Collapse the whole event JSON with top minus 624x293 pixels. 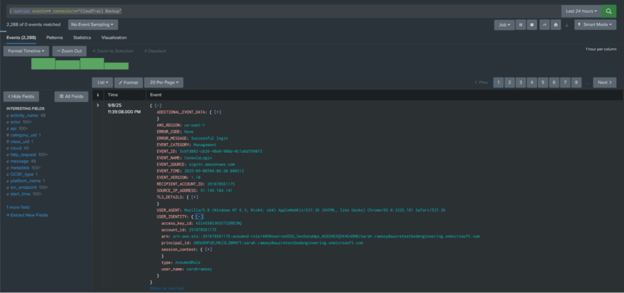158,105
